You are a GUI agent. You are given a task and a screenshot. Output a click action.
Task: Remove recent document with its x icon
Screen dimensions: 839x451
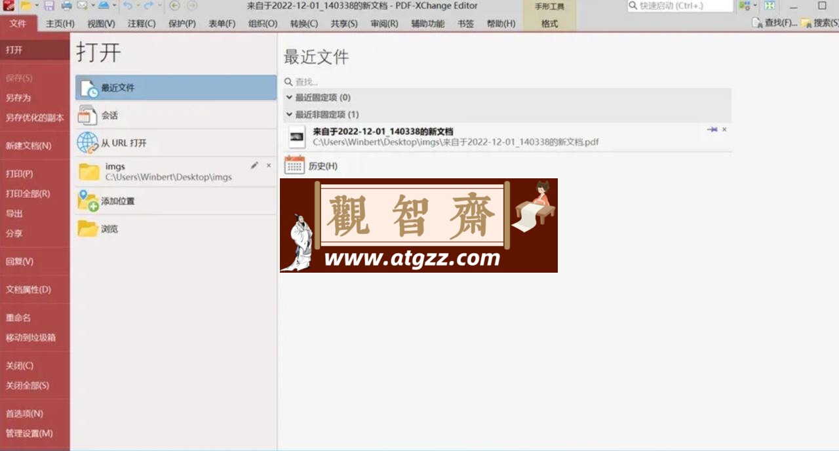[724, 130]
